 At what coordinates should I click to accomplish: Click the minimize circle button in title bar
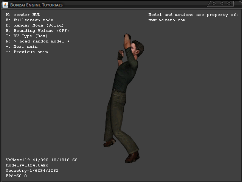click(214, 3)
